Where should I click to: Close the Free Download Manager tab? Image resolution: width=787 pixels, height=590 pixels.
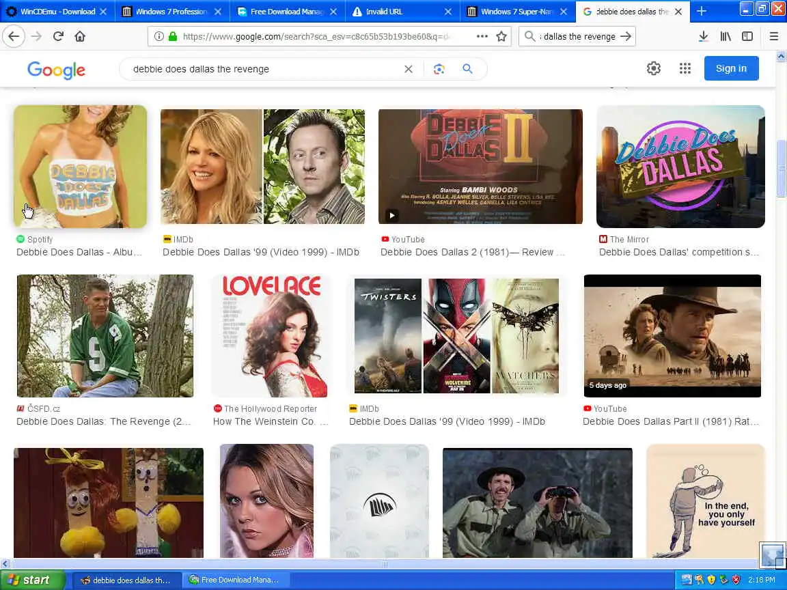pos(333,11)
